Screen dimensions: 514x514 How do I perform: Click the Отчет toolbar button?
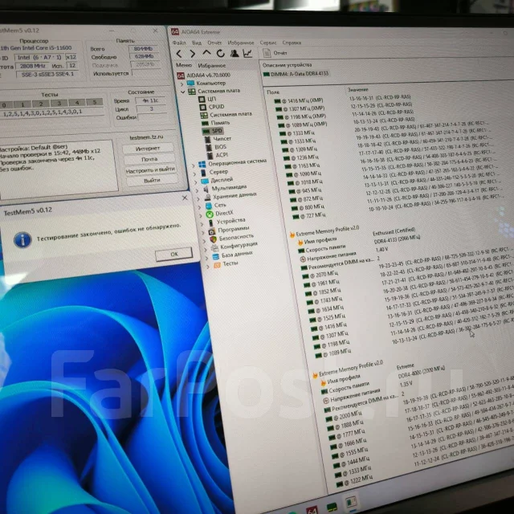[275, 53]
